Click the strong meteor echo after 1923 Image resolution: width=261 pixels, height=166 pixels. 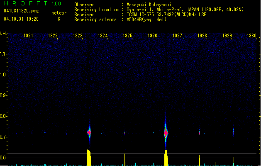point(89,132)
